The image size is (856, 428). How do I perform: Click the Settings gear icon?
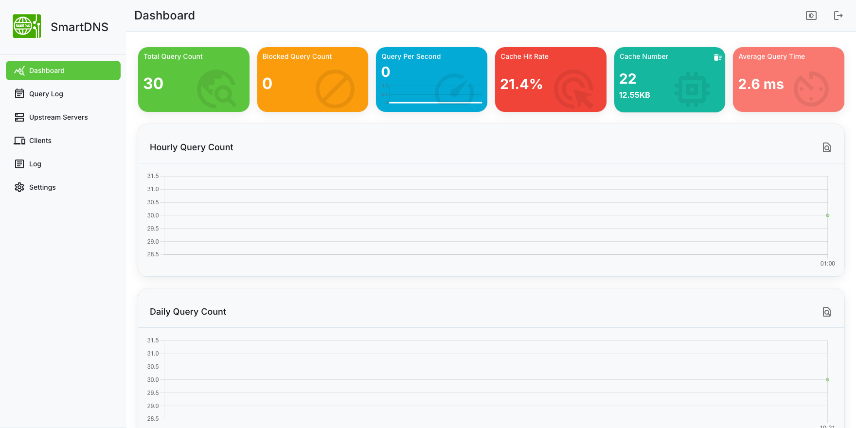(19, 187)
